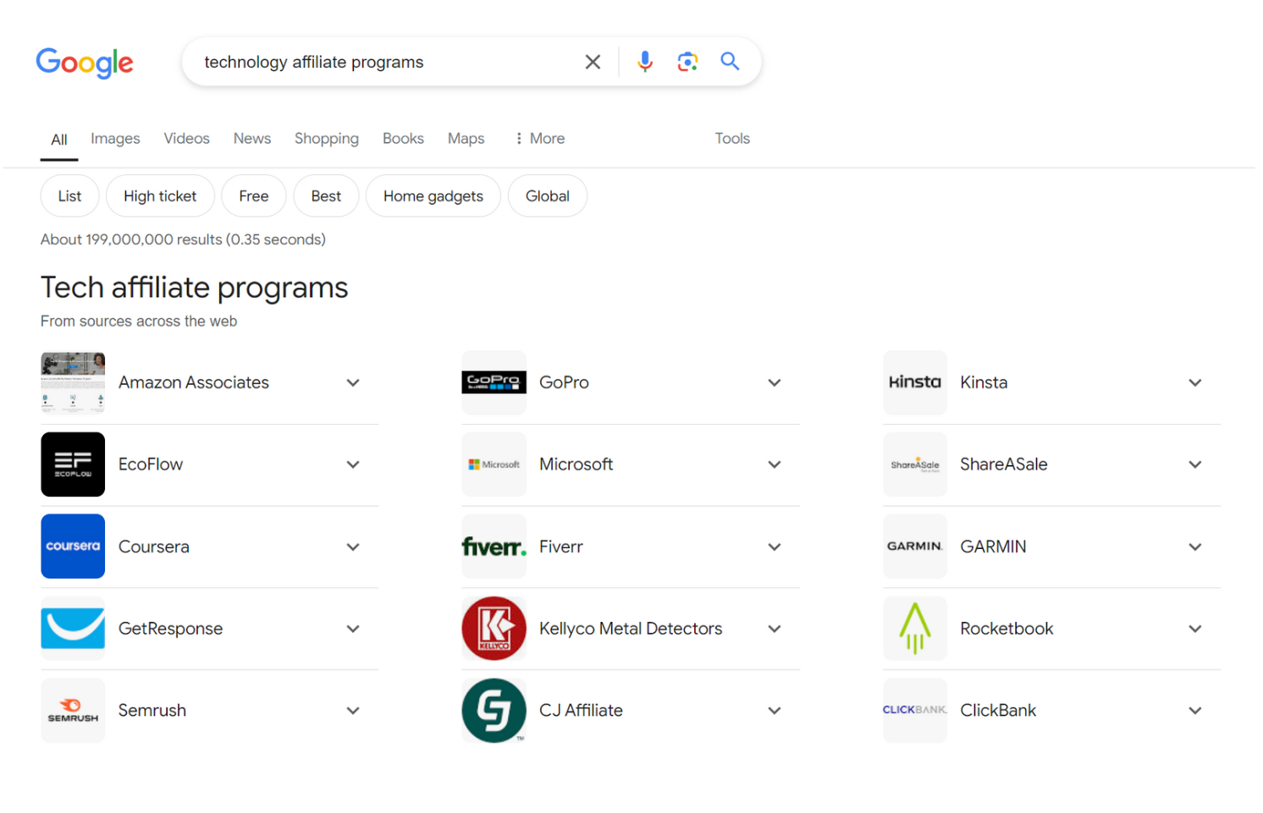Screen dimensions: 1263x813
Task: Start voice search with the microphone icon
Action: (645, 62)
